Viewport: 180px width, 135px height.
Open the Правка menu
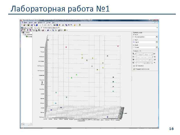coord(31,22)
